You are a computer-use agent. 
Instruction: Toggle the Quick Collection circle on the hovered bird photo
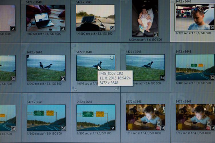112,58
